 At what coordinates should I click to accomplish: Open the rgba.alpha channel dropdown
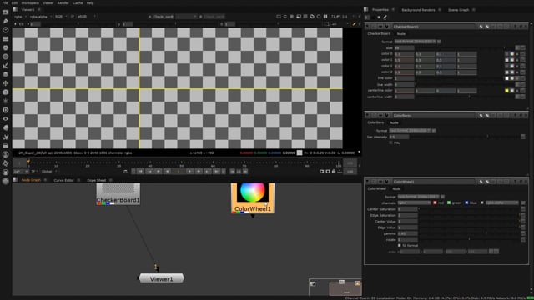[40, 17]
